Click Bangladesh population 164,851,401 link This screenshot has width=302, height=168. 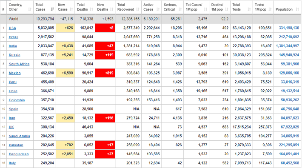click(x=289, y=154)
